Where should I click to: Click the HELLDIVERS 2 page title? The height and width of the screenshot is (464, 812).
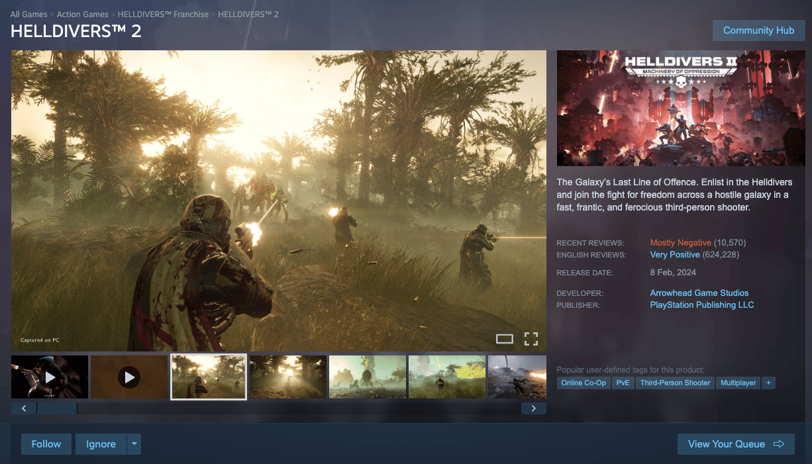76,31
